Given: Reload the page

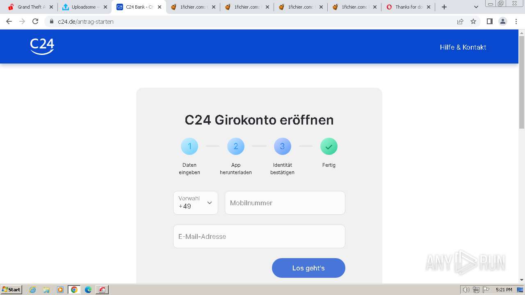Looking at the screenshot, I should point(35,21).
